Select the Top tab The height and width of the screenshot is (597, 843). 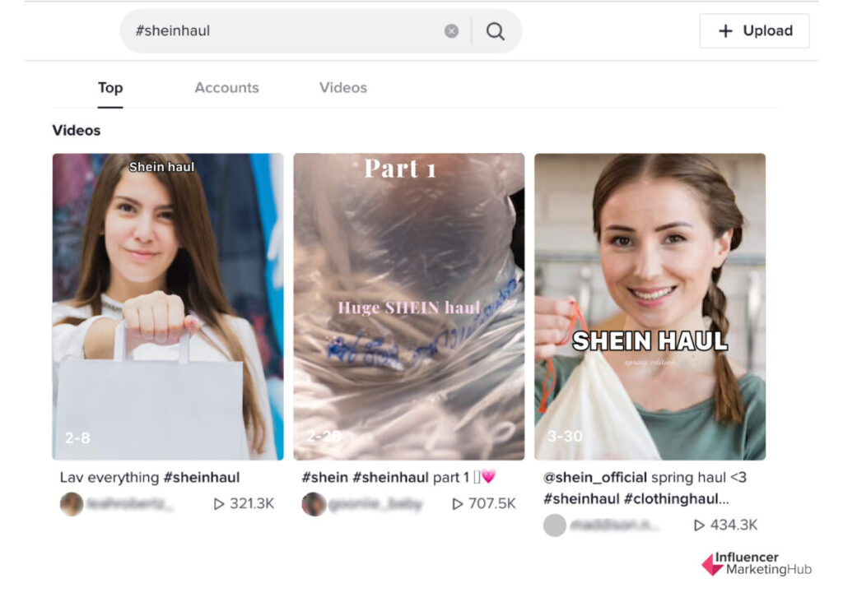(110, 87)
